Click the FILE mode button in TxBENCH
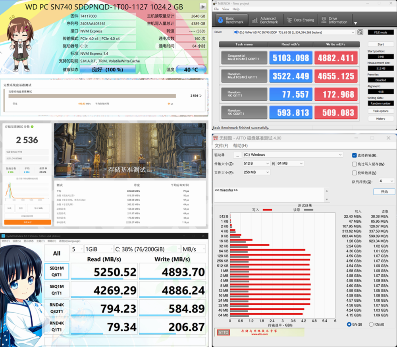The height and width of the screenshot is (347, 397). point(381,33)
